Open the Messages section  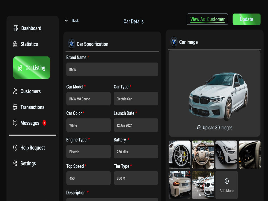tap(30, 123)
